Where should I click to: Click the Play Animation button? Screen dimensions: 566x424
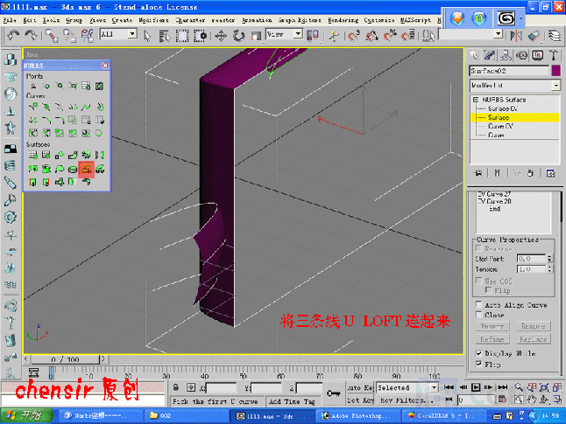(x=476, y=387)
